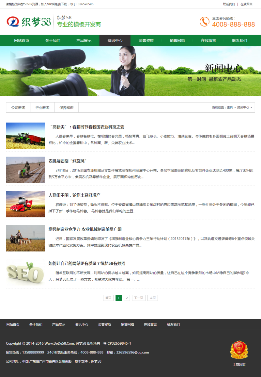Click the 工商网监 badge icon
Viewport: 261px width, 377px height.
tap(239, 350)
